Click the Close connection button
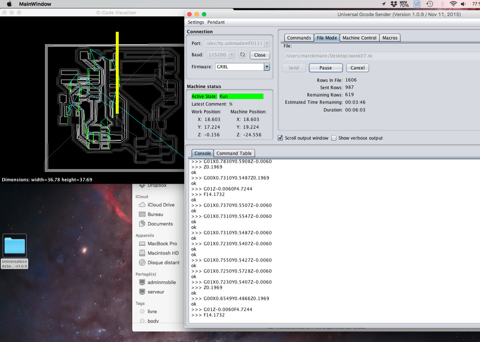480x342 pixels. point(260,55)
